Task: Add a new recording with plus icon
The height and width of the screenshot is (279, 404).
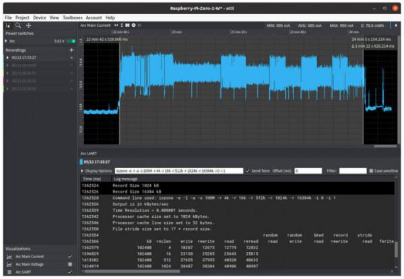Action: click(71, 50)
